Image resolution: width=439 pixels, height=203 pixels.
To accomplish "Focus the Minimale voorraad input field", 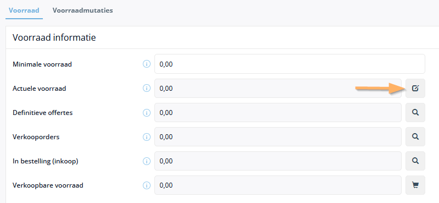I will 290,64.
